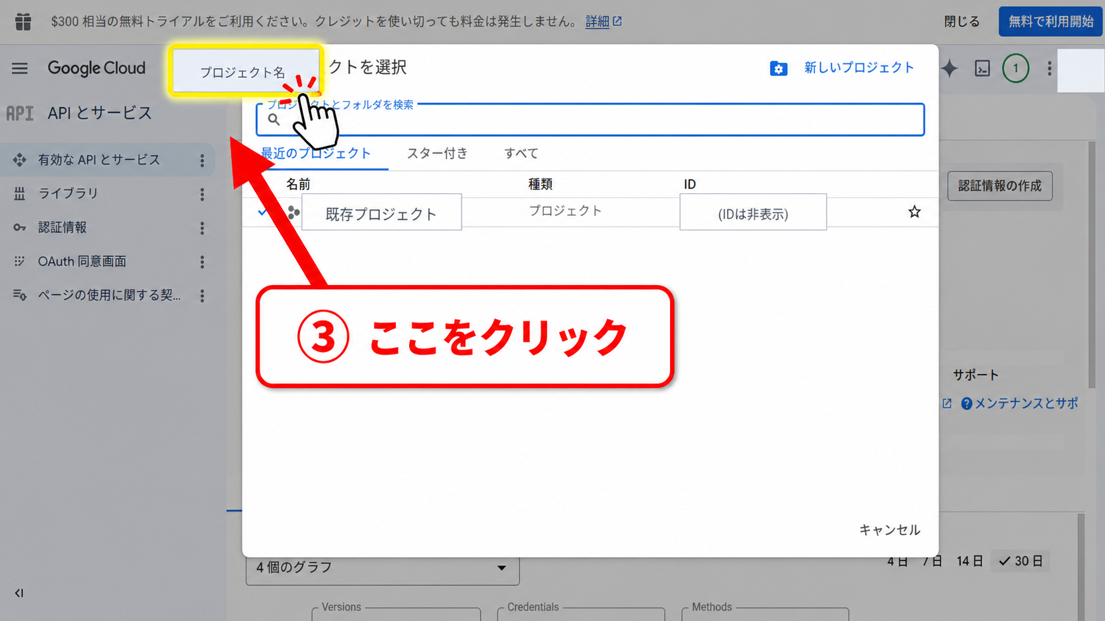This screenshot has height=621, width=1105.
Task: Click the 種類 column header
Action: [540, 184]
